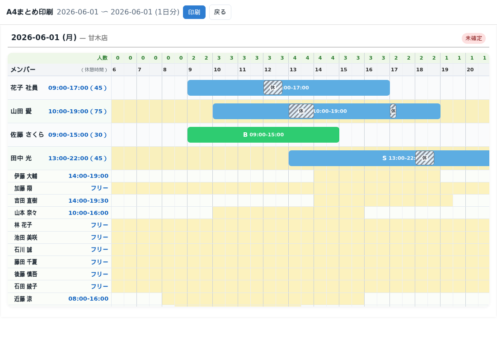The width and height of the screenshot is (497, 344).
Task: Click 池田 美咲's フリー availability
Action: pyautogui.click(x=99, y=237)
